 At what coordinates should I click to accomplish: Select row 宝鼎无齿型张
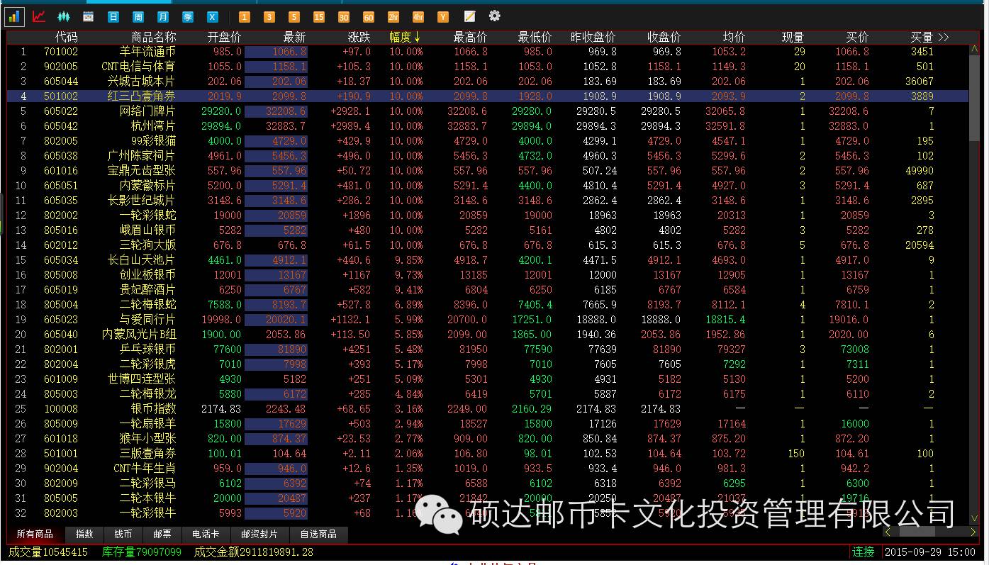488,171
